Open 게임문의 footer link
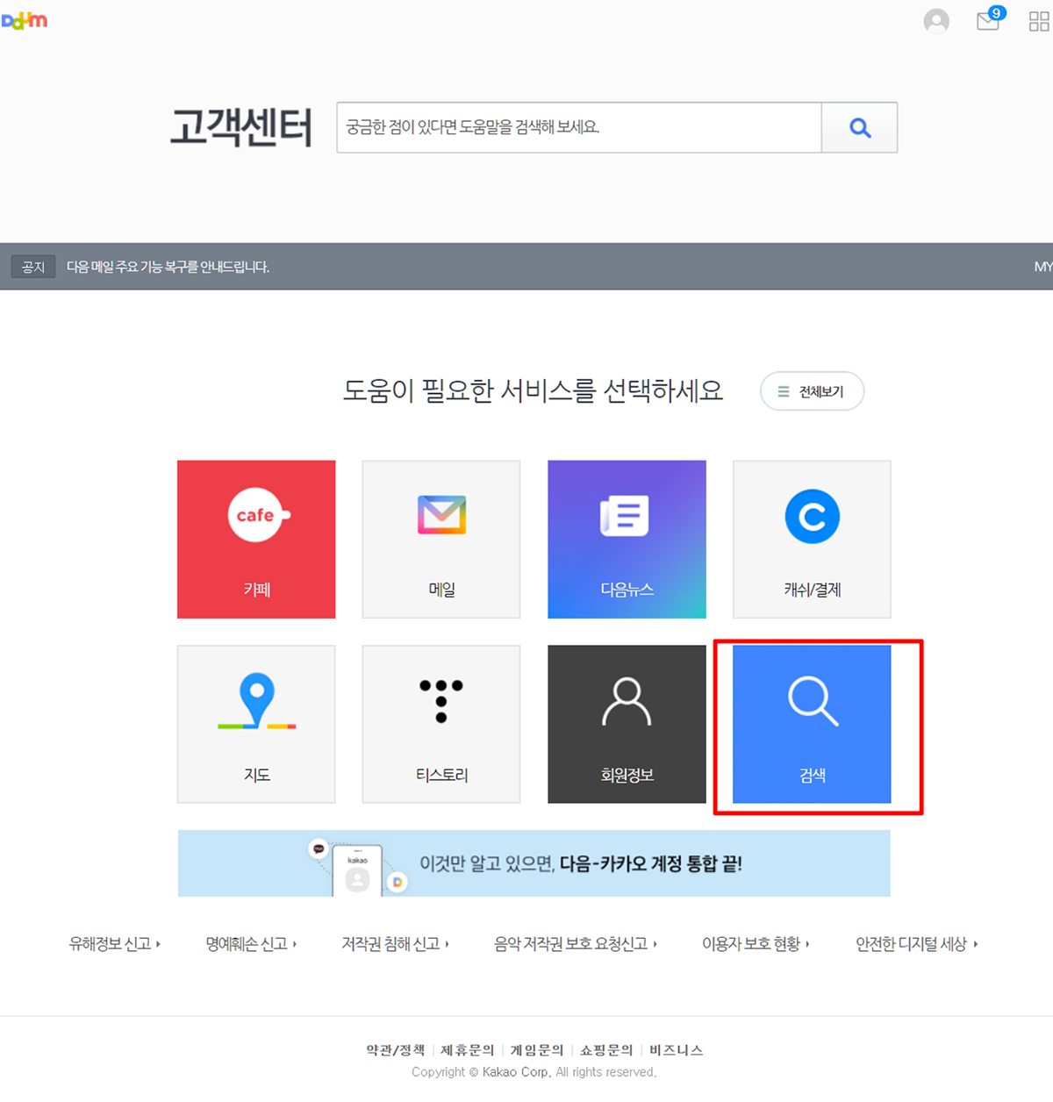 pos(537,1050)
